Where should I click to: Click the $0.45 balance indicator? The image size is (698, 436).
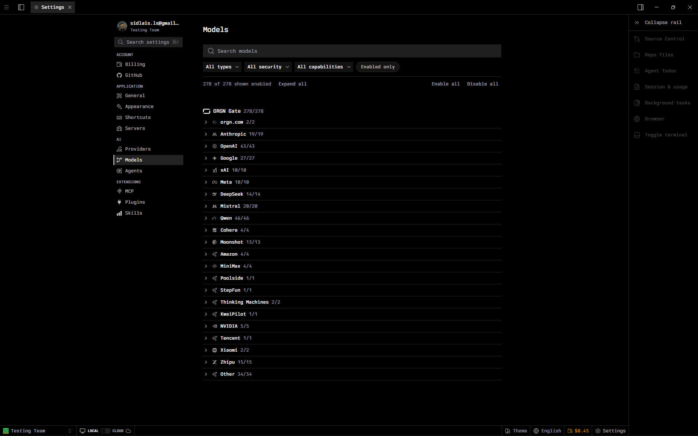point(578,431)
